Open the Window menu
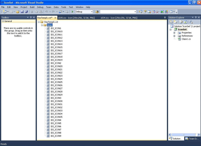Screen dimensions: 201x146 click(80, 7)
